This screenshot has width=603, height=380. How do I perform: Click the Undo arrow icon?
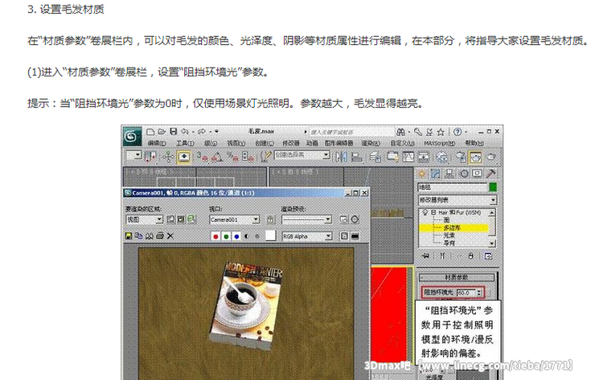click(185, 132)
